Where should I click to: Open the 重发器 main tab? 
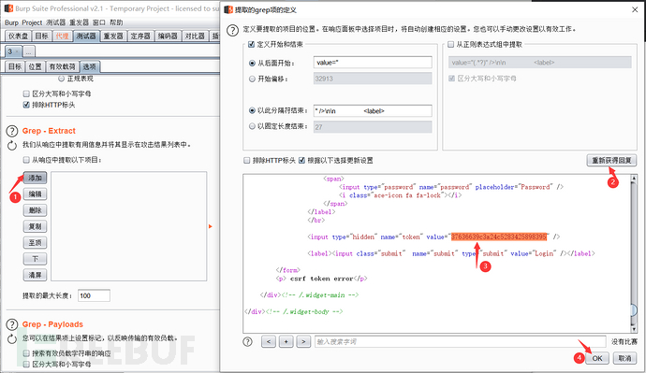113,36
